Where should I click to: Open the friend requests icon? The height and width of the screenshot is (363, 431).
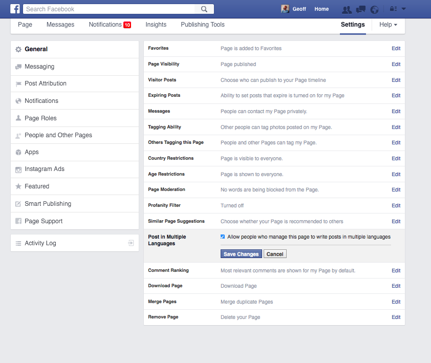(x=347, y=9)
